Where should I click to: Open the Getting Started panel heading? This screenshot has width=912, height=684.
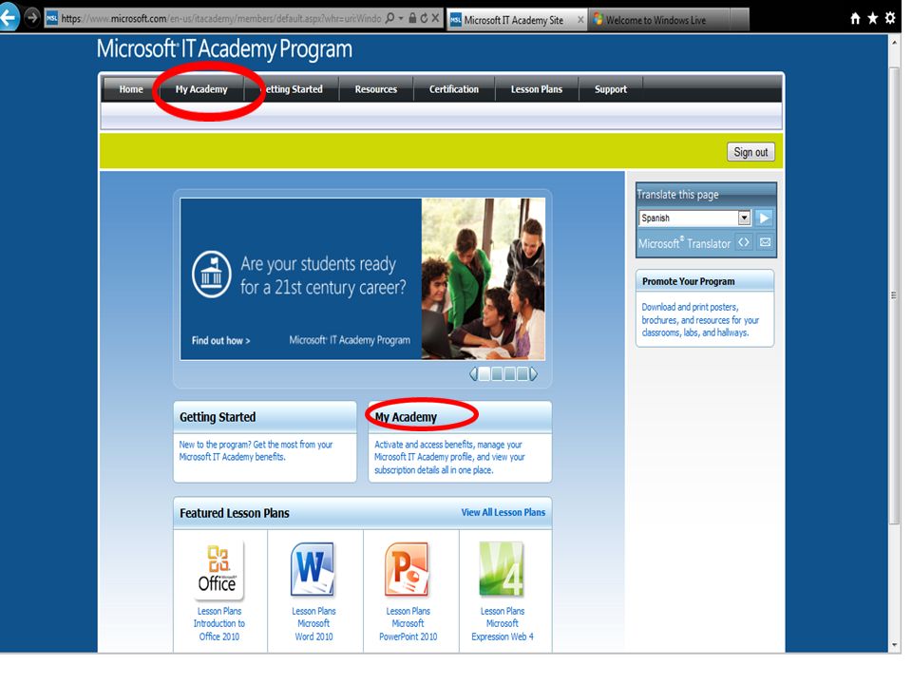[x=218, y=417]
